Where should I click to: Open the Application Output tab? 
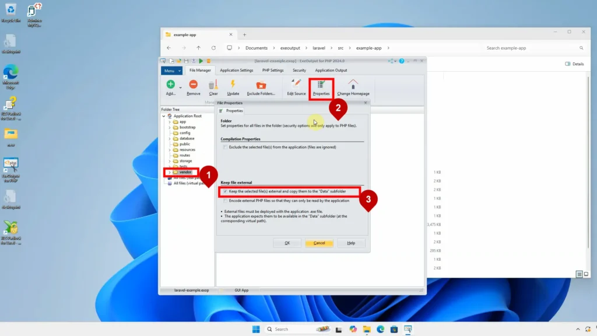pos(331,71)
